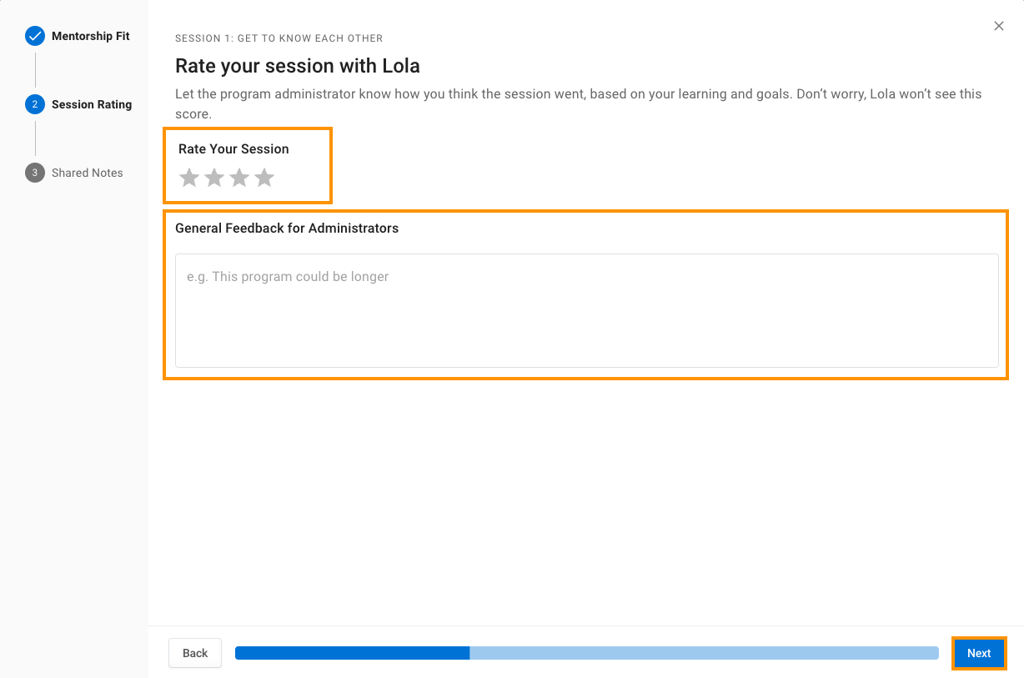Click the filled dark-blue portion of progress bar
The image size is (1024, 678).
click(x=352, y=653)
